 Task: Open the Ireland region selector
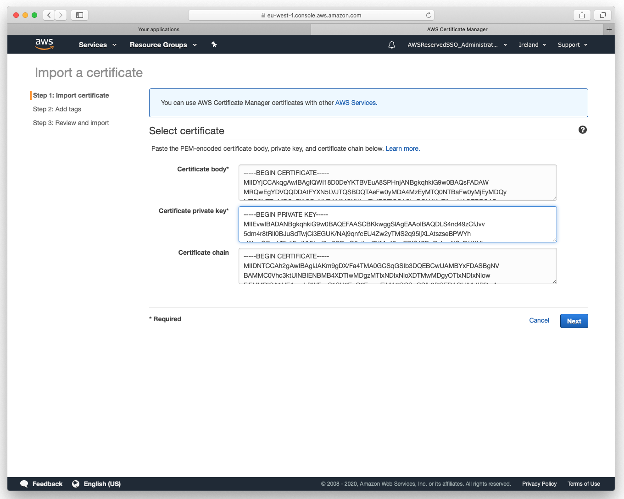532,45
